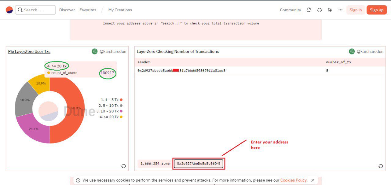Click the Sign up button
391x185 pixels.
tap(377, 10)
